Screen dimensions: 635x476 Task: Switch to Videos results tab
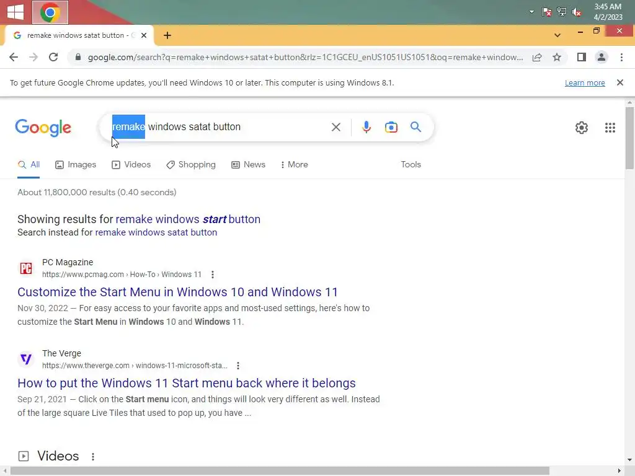(131, 165)
